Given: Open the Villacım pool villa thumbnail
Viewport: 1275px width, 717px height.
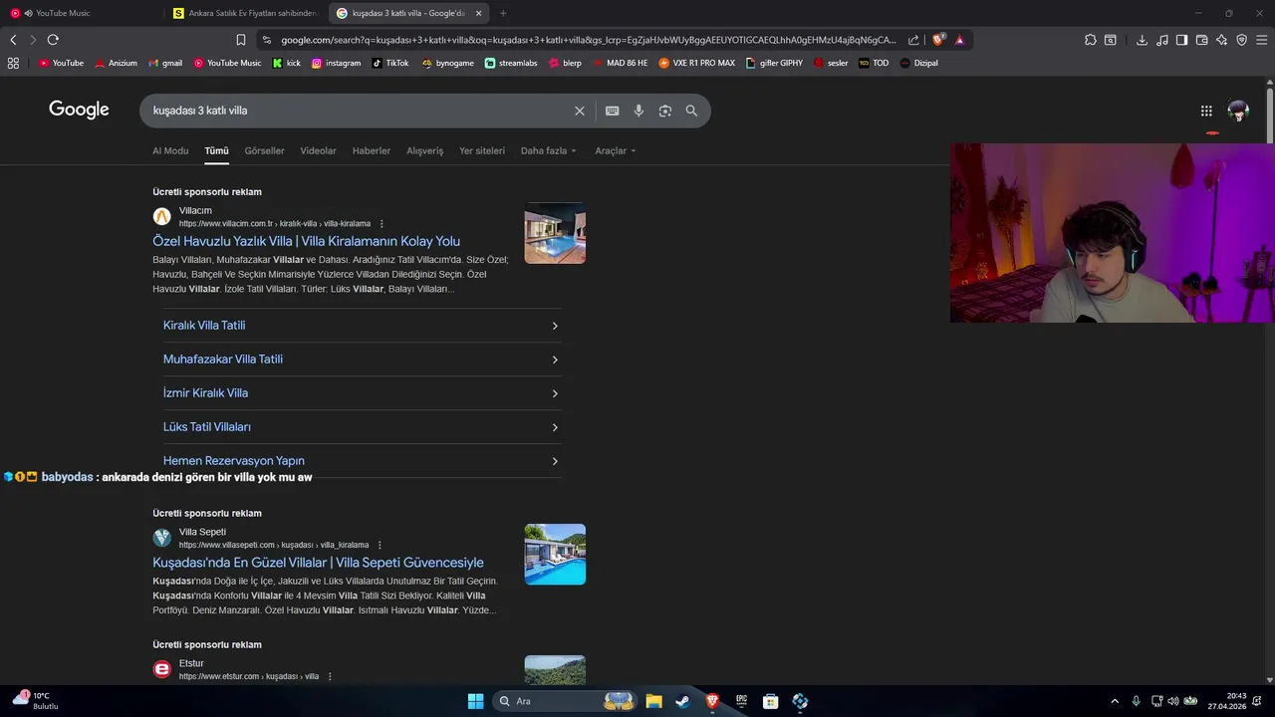Looking at the screenshot, I should pyautogui.click(x=555, y=233).
